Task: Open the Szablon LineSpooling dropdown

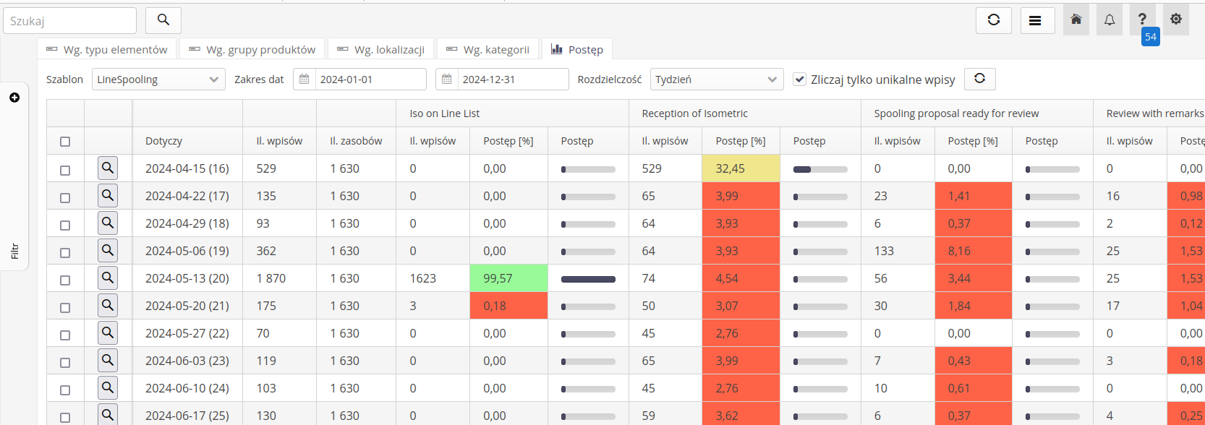Action: coord(158,80)
